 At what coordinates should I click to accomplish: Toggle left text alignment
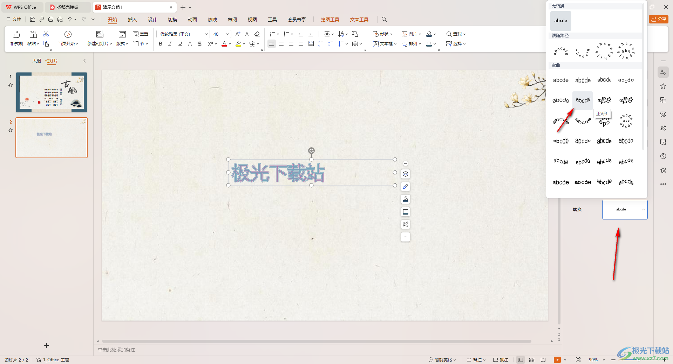pyautogui.click(x=271, y=44)
